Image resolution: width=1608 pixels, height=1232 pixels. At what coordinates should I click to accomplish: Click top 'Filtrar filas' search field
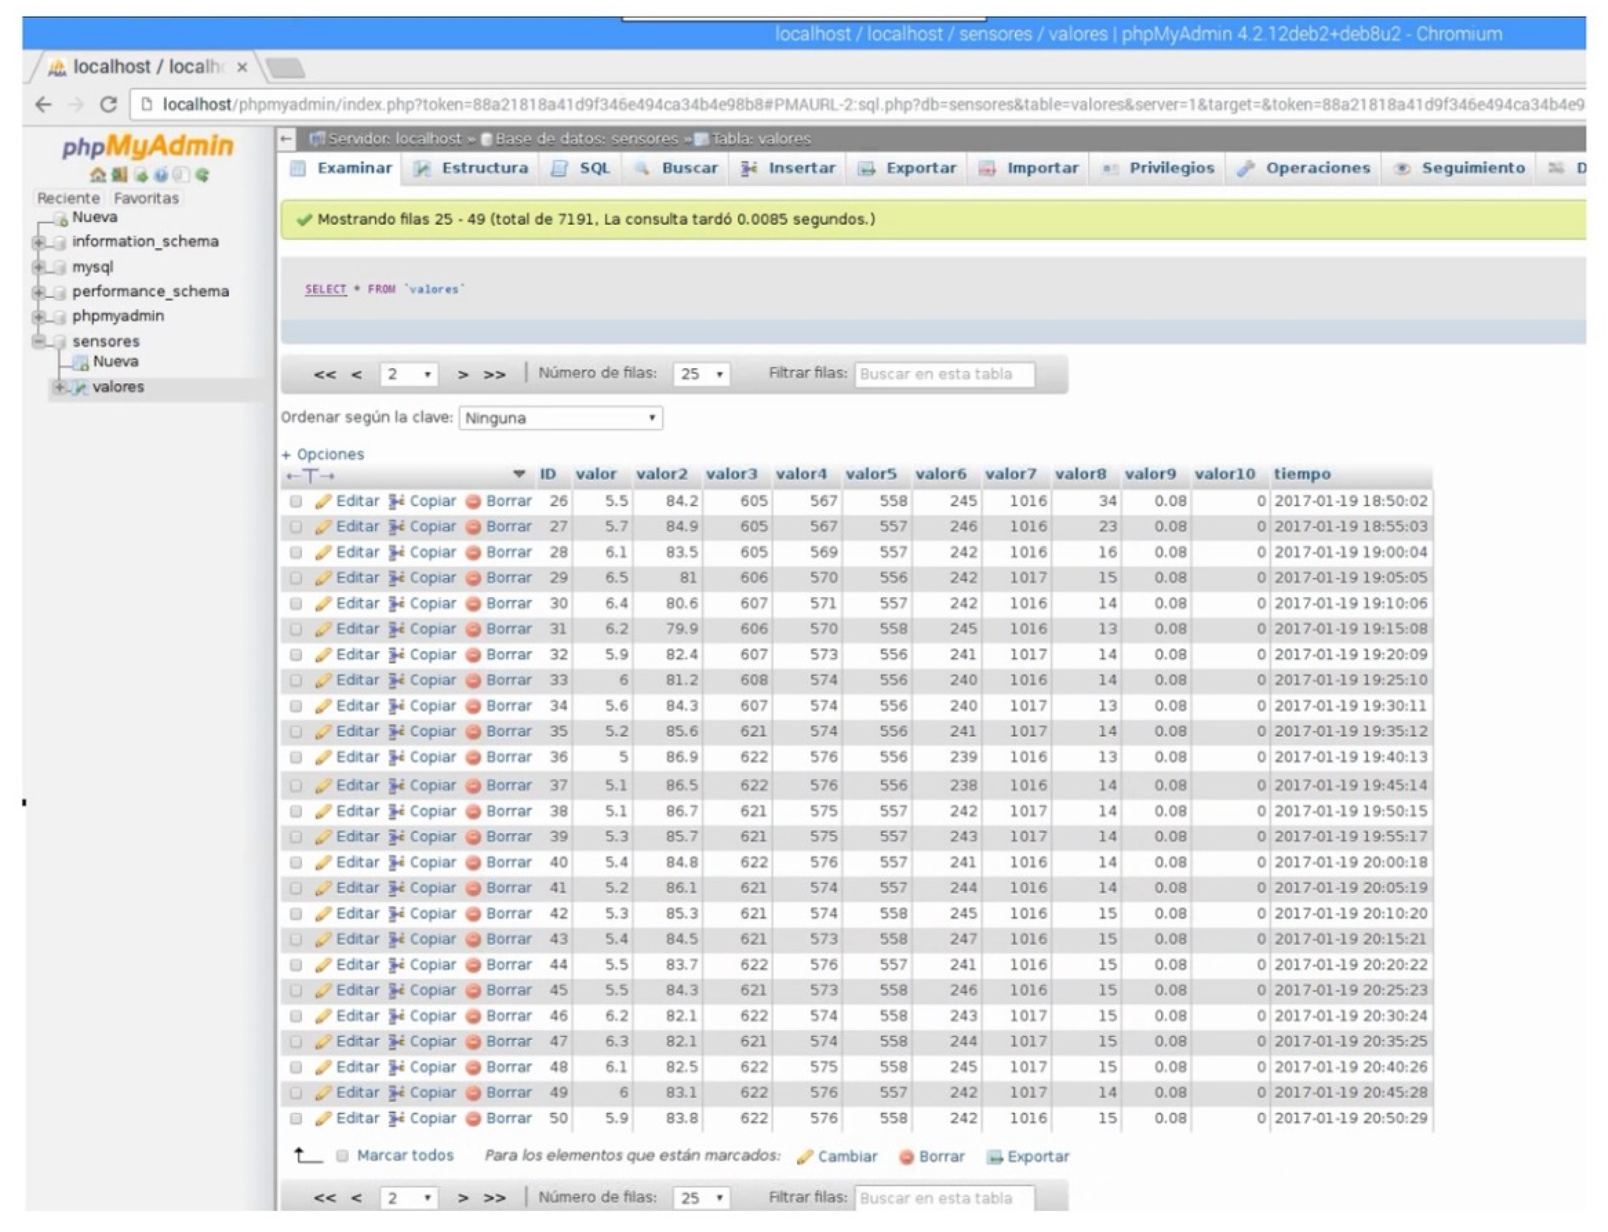(x=944, y=375)
